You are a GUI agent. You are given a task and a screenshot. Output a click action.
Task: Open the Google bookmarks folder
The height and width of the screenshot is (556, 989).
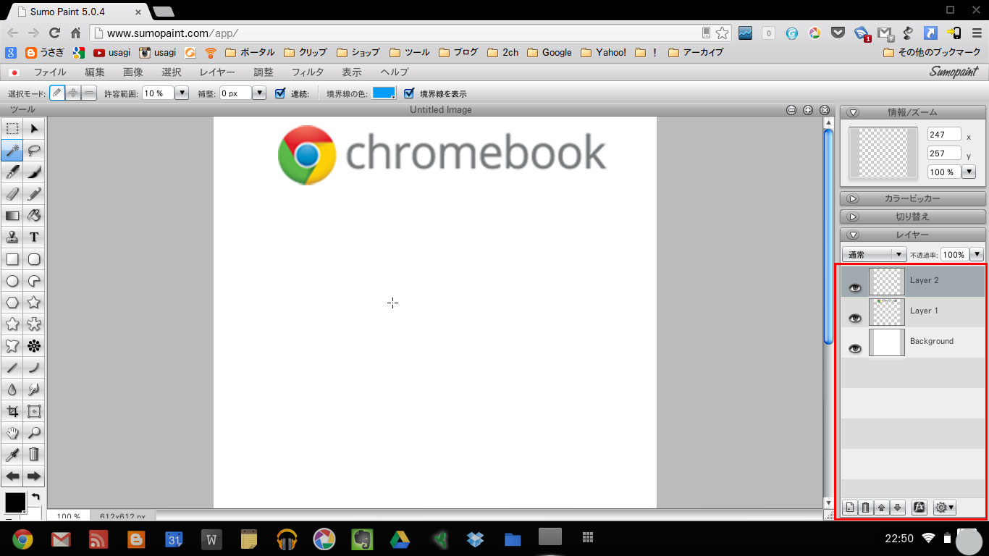[x=550, y=52]
